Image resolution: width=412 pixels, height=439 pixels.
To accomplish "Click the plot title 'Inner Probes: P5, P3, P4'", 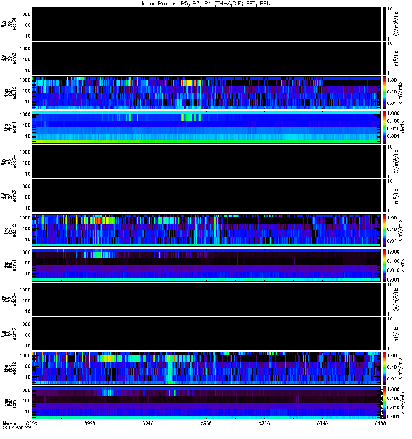I will point(177,4).
